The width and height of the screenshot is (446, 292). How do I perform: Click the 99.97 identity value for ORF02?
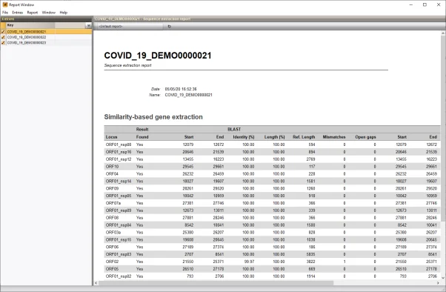(249, 262)
